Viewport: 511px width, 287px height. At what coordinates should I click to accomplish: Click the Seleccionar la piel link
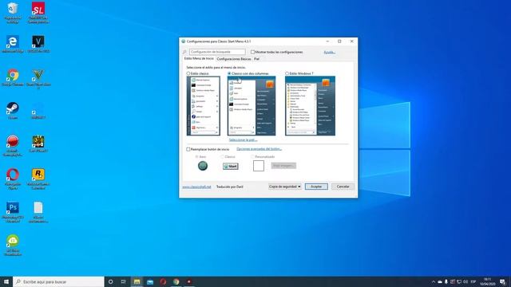[x=243, y=140]
